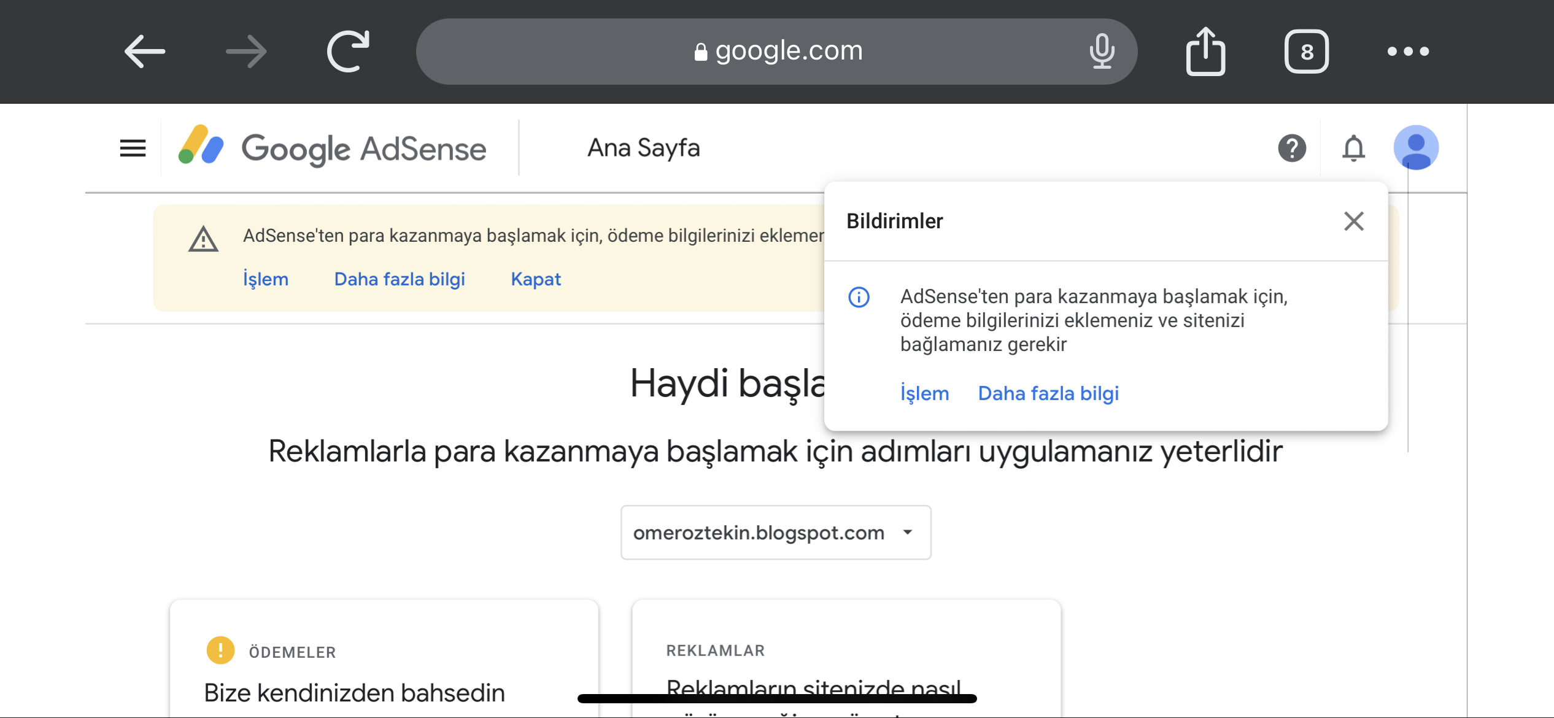
Task: Click the yellow exclamation icon beside ÖDEMELER
Action: pyautogui.click(x=220, y=650)
